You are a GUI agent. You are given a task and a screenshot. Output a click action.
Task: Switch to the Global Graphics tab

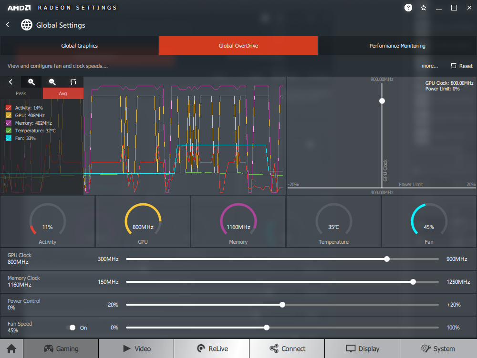pyautogui.click(x=80, y=46)
